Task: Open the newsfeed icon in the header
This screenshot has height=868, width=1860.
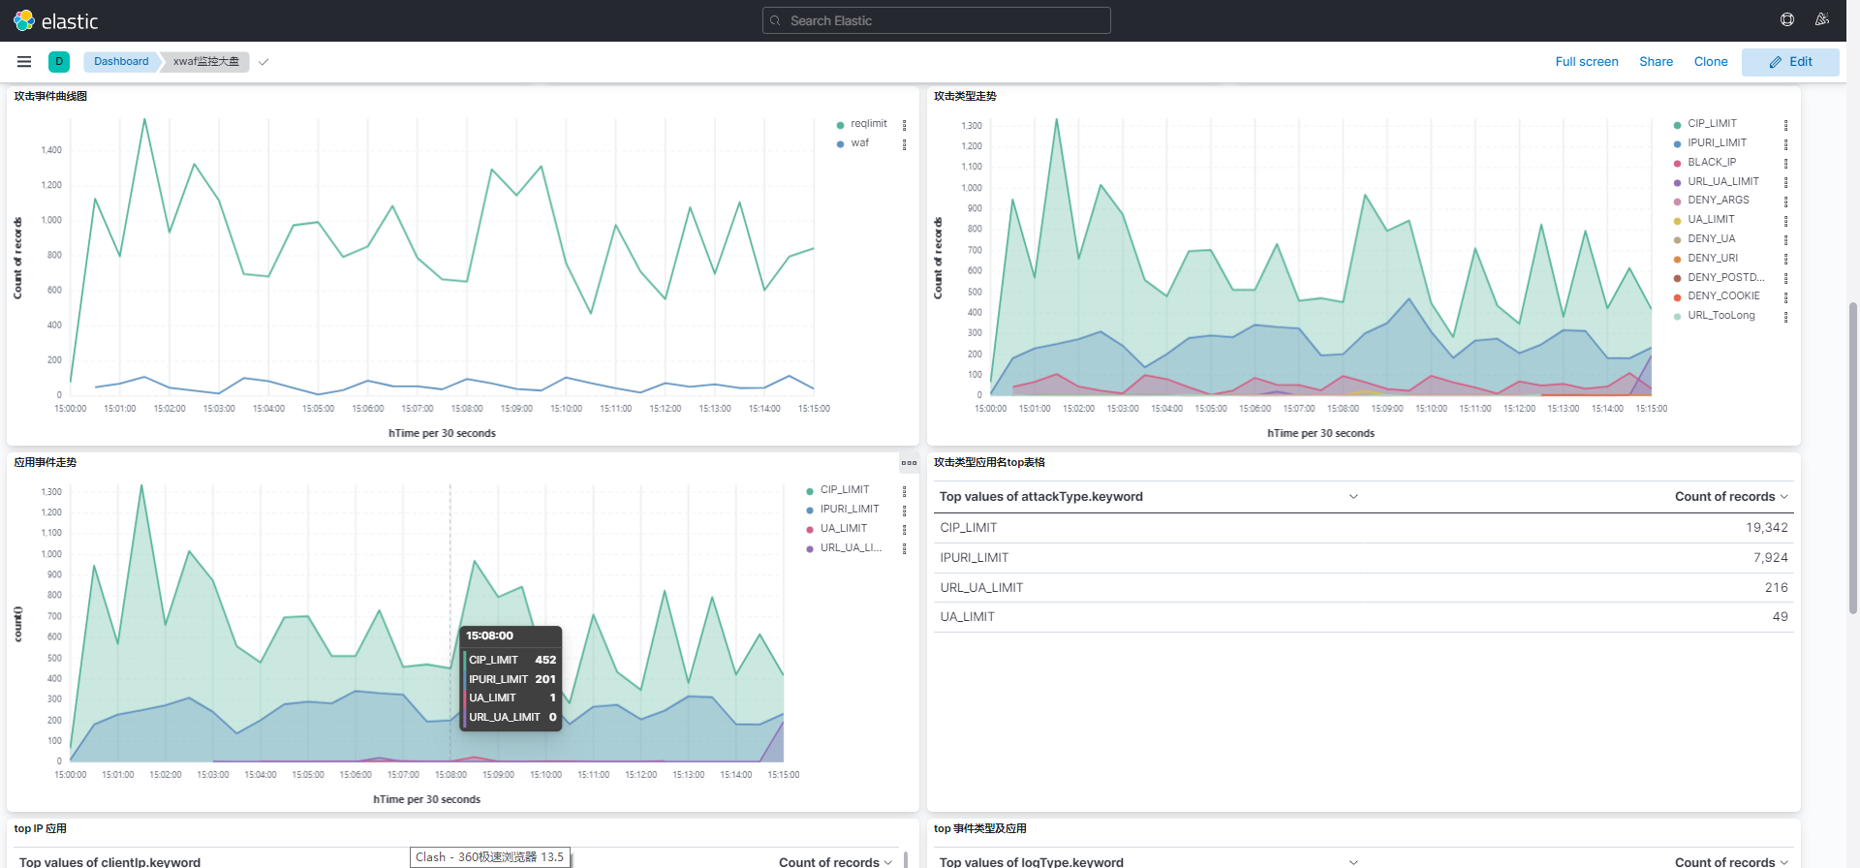Action: pyautogui.click(x=1822, y=19)
